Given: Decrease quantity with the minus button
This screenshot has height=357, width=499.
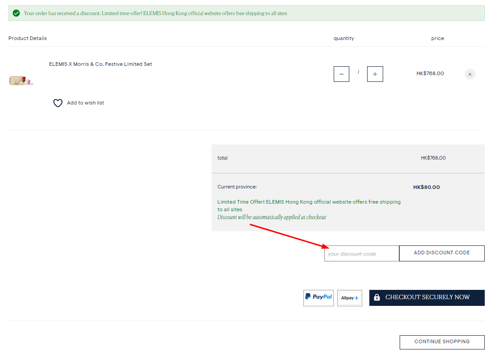Looking at the screenshot, I should (341, 74).
